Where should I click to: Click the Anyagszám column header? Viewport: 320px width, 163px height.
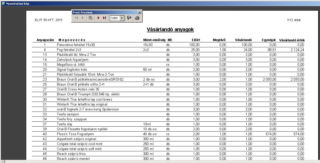(x=45, y=40)
